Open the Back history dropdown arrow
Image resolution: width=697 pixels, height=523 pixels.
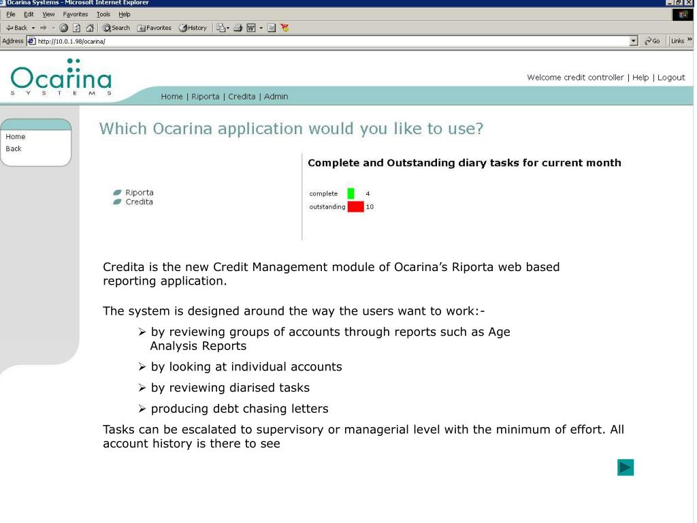(33, 28)
